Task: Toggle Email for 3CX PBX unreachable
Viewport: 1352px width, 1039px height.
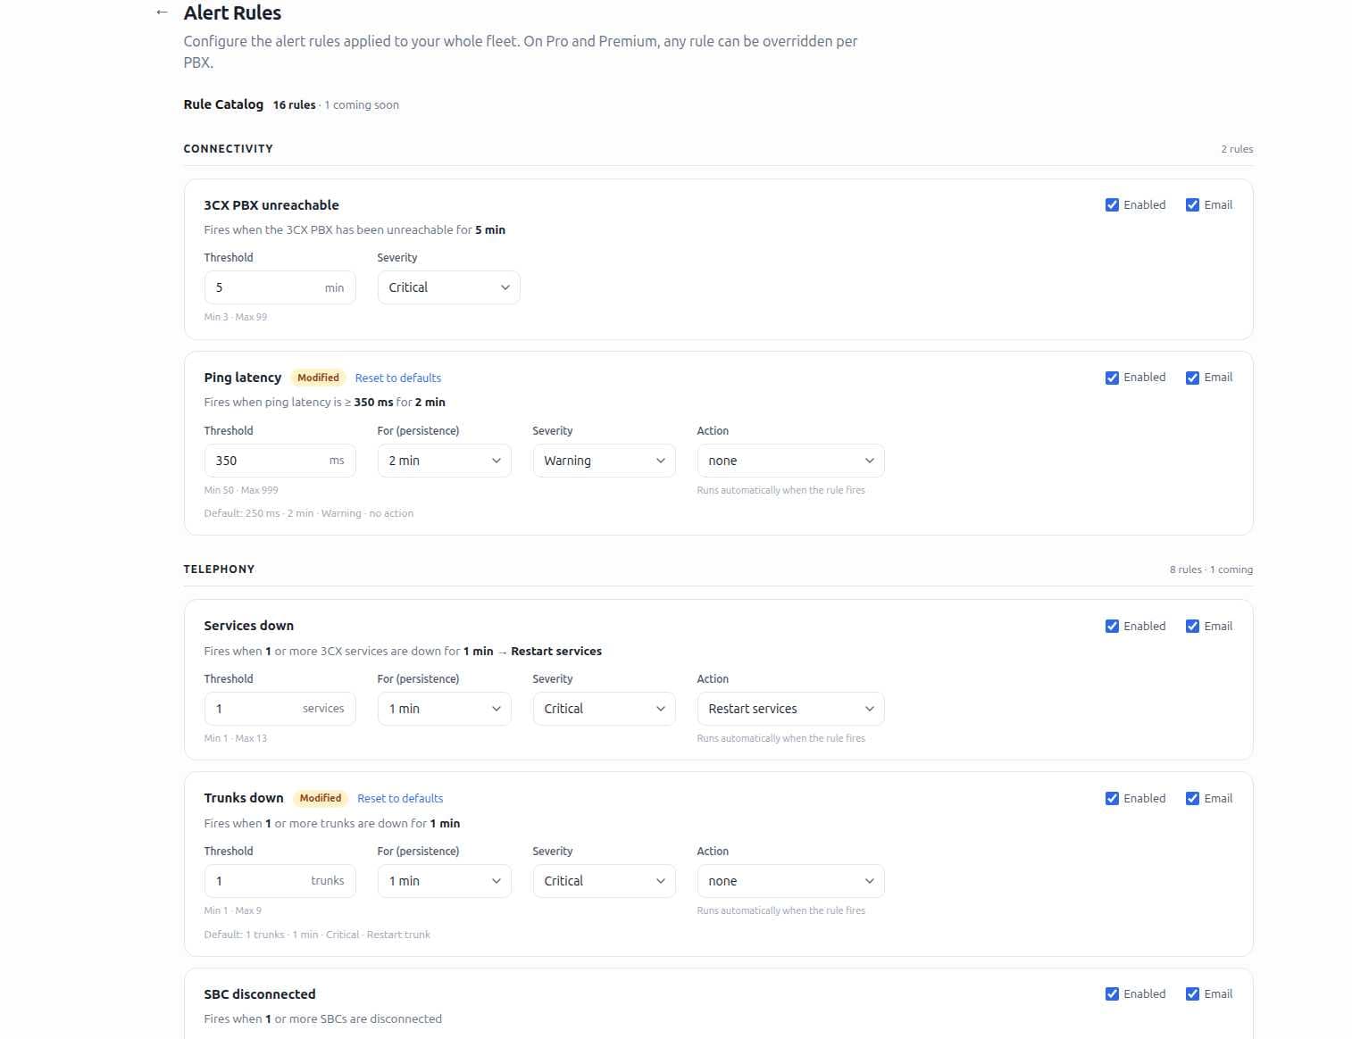Action: (x=1192, y=205)
